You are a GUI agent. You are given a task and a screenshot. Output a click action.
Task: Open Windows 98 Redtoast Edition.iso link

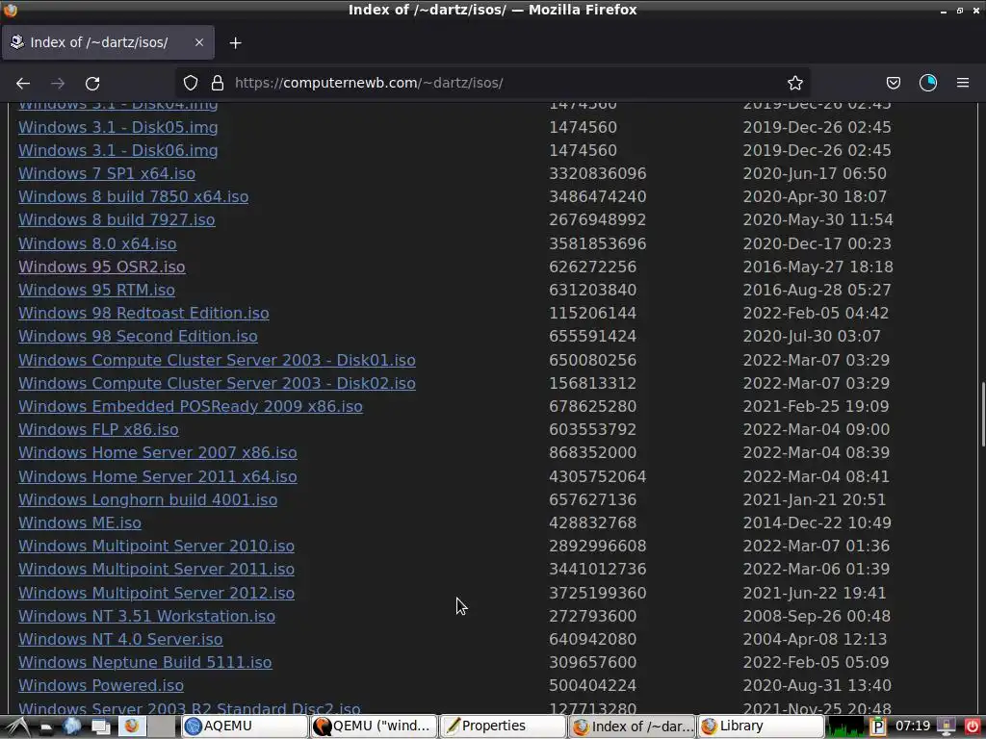[x=143, y=313]
